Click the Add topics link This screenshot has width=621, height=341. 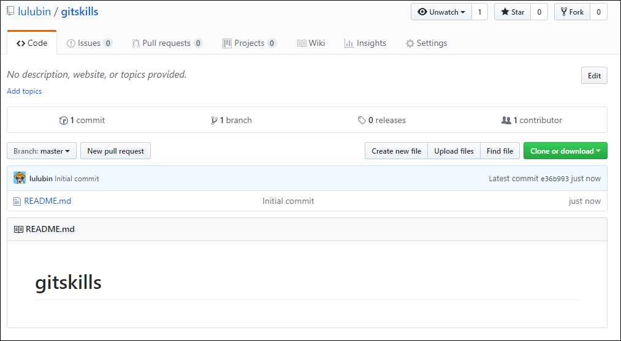click(24, 91)
